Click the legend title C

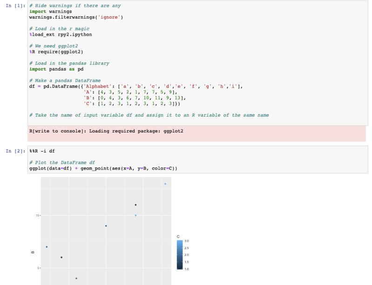pyautogui.click(x=178, y=237)
